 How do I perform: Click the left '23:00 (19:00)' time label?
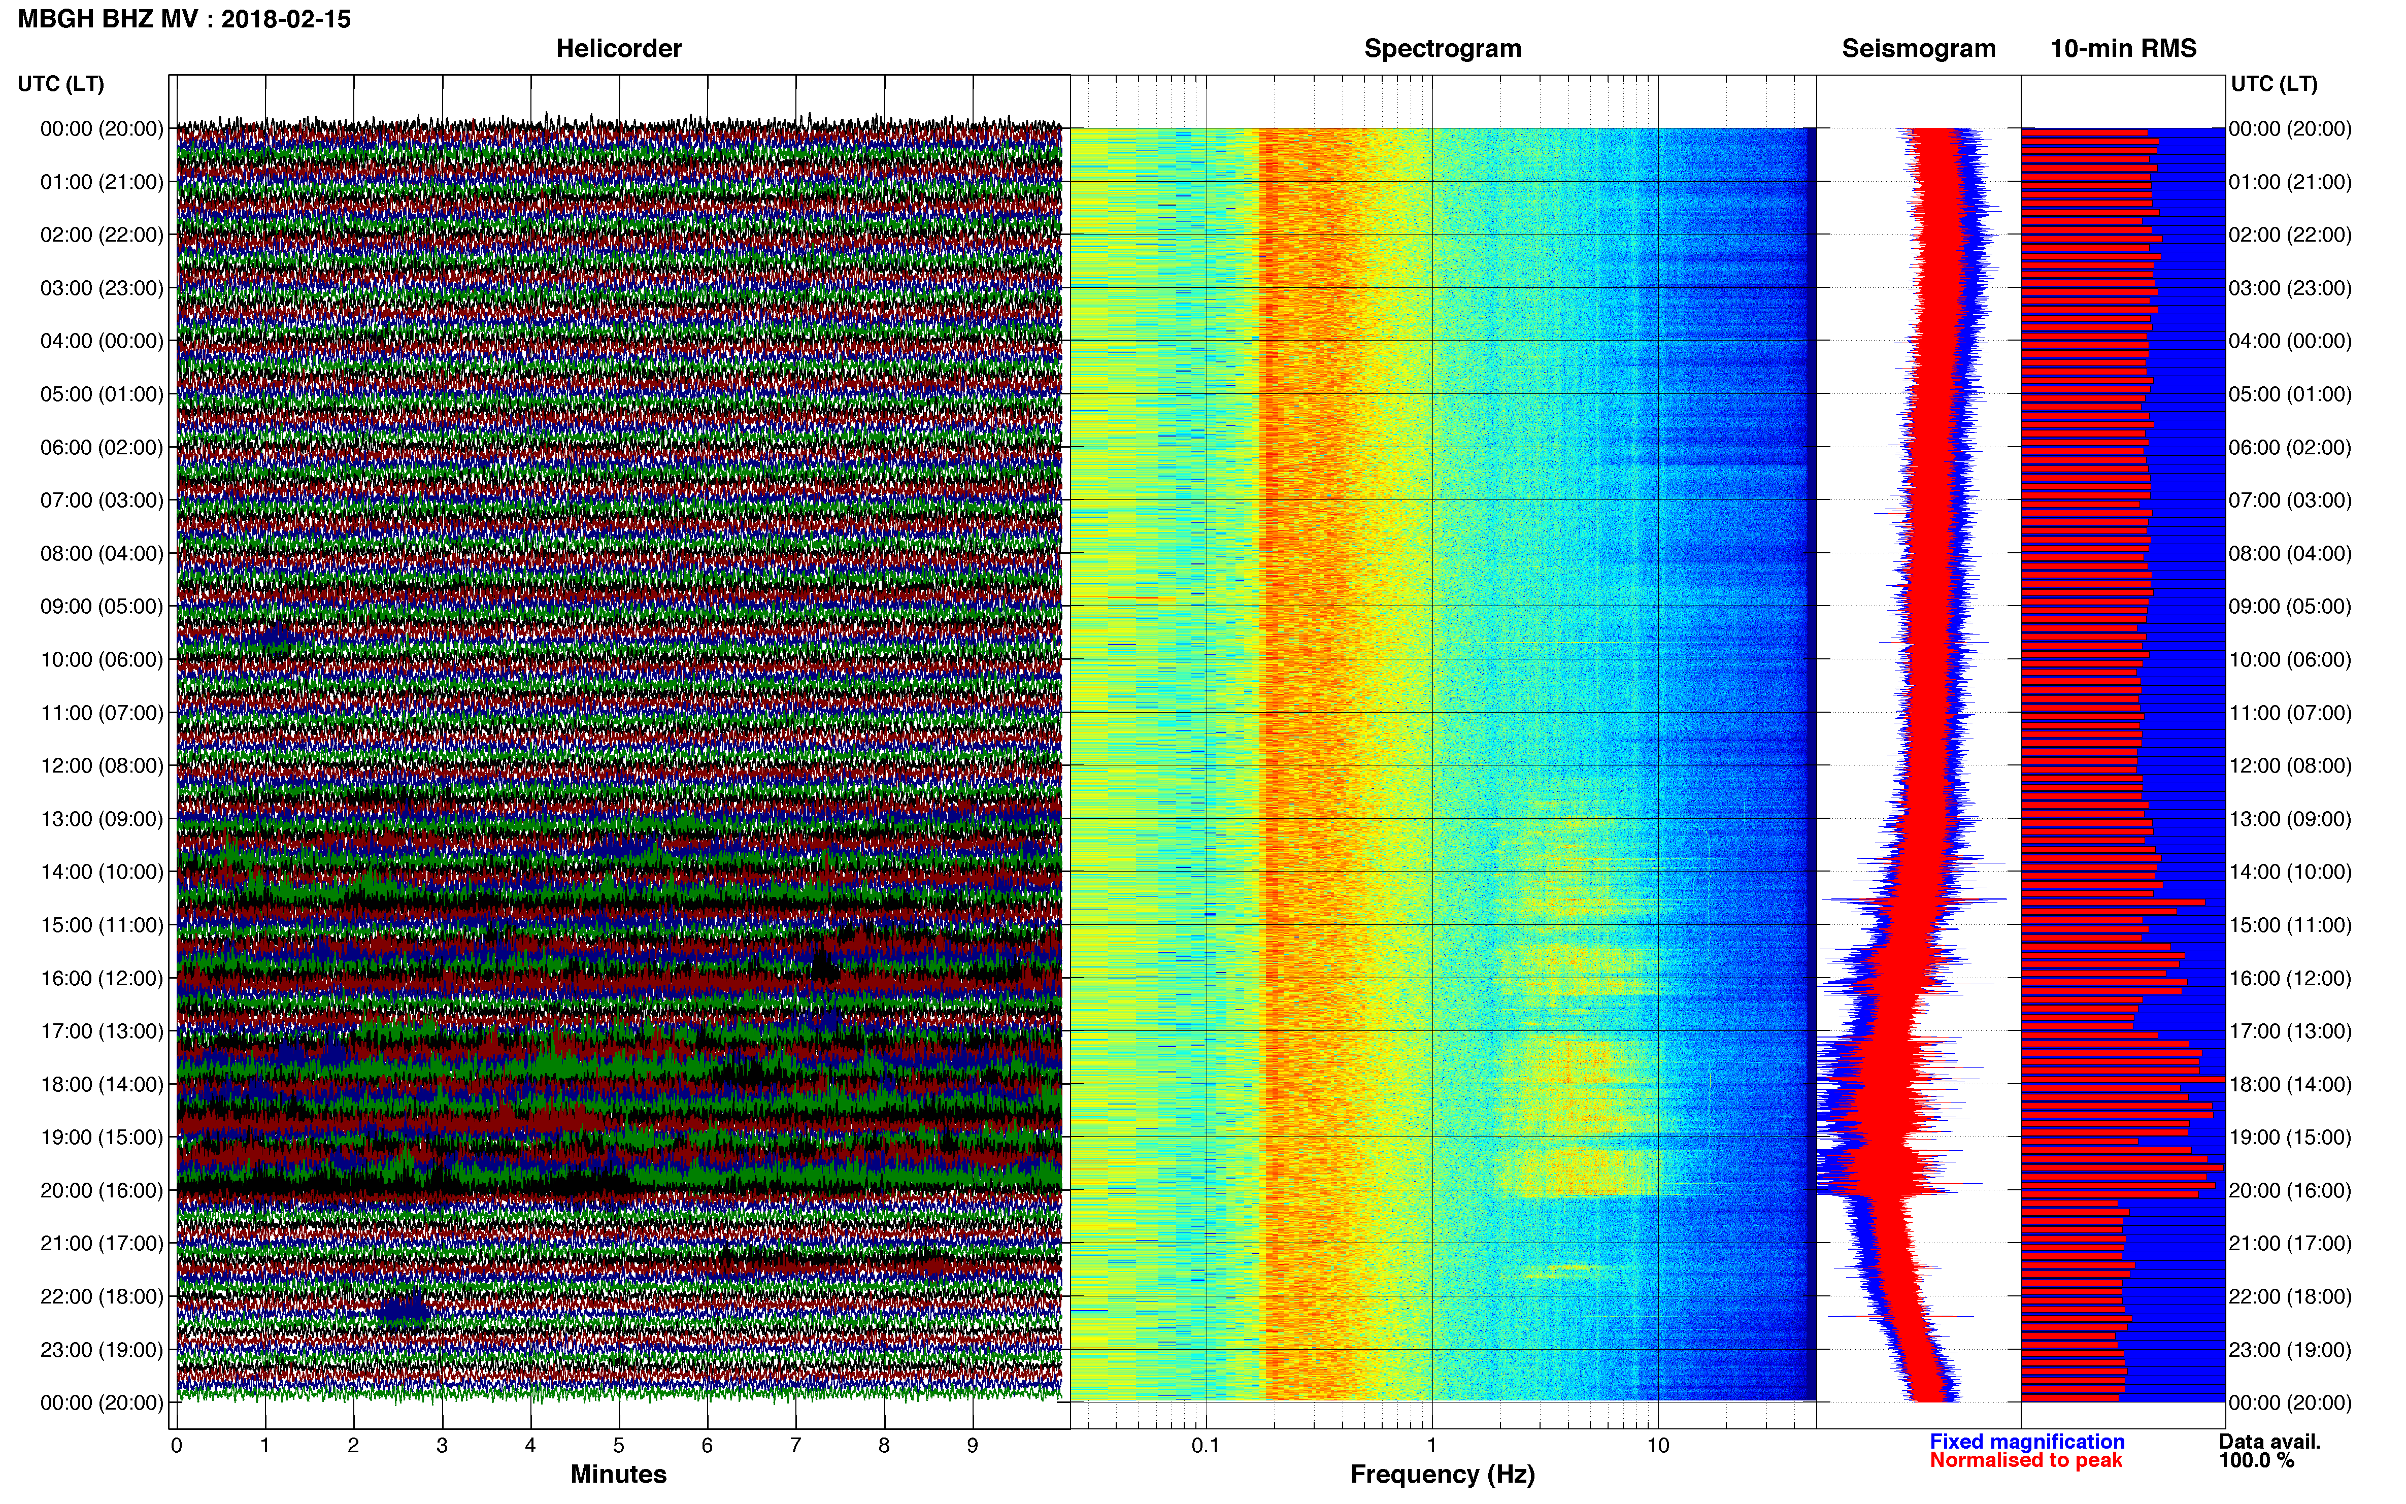point(102,1350)
